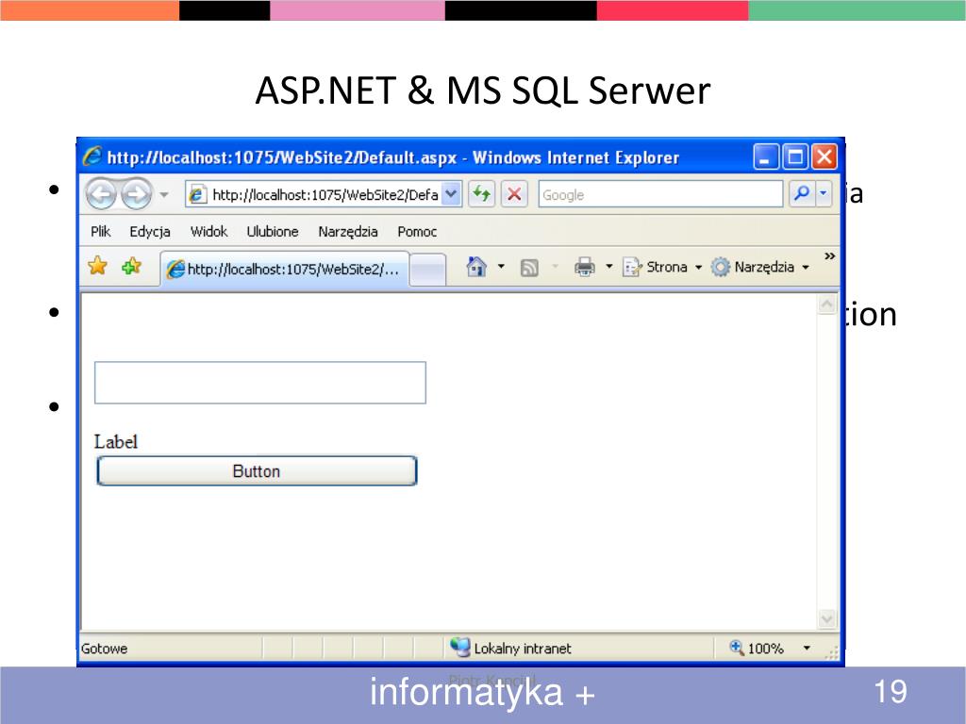
Task: Refresh the page with green arrows icon
Action: (481, 194)
